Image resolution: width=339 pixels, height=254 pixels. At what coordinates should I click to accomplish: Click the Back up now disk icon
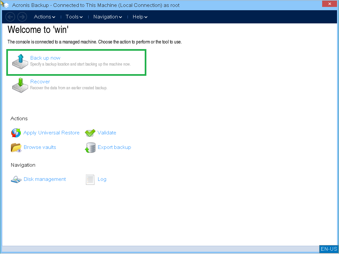pos(20,62)
